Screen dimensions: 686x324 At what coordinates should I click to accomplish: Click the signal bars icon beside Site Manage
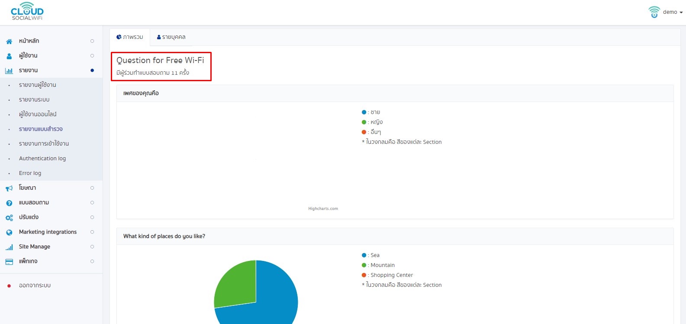pyautogui.click(x=9, y=247)
